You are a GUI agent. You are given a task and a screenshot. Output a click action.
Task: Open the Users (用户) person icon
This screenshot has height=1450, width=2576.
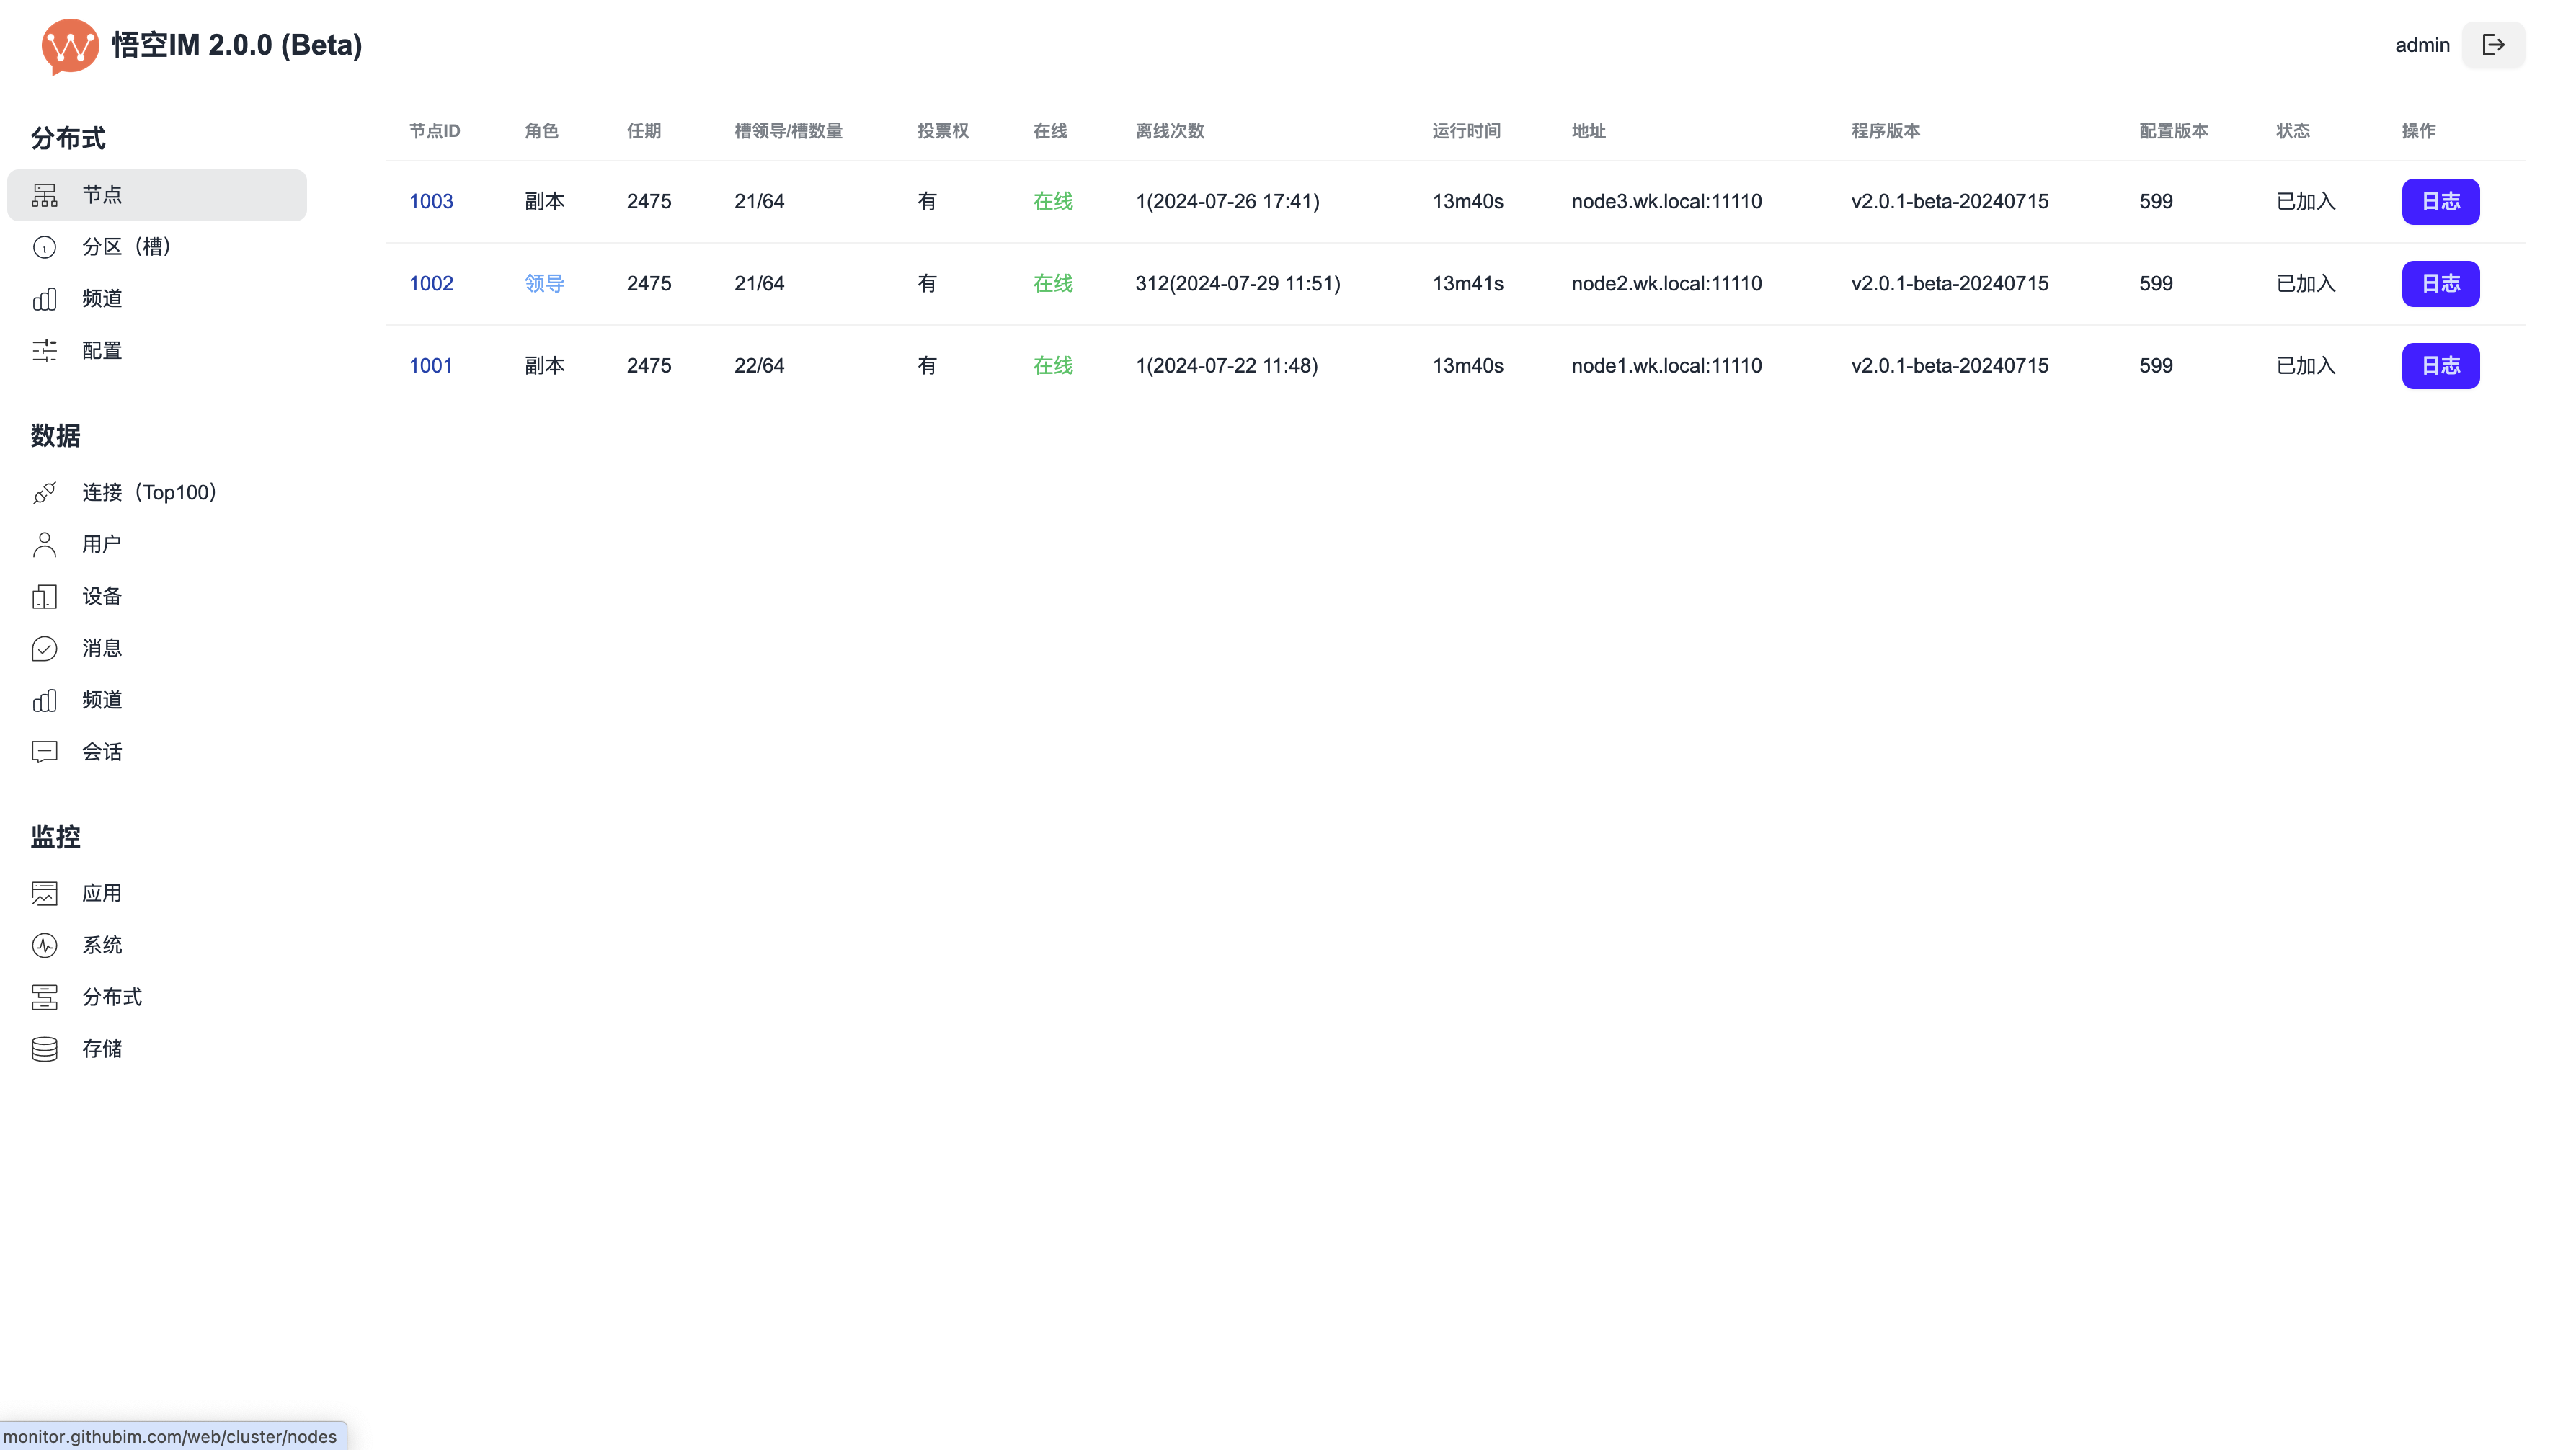[x=45, y=545]
